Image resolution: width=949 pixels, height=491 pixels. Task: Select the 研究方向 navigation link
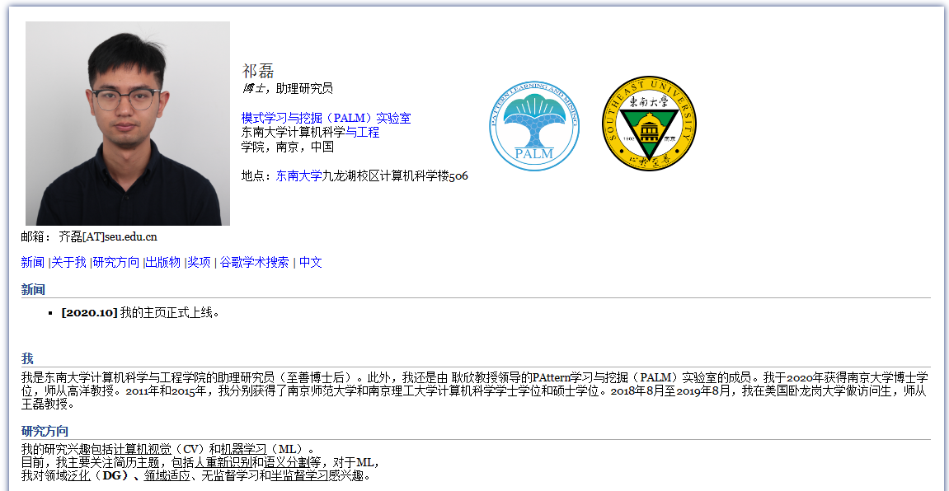click(x=116, y=263)
